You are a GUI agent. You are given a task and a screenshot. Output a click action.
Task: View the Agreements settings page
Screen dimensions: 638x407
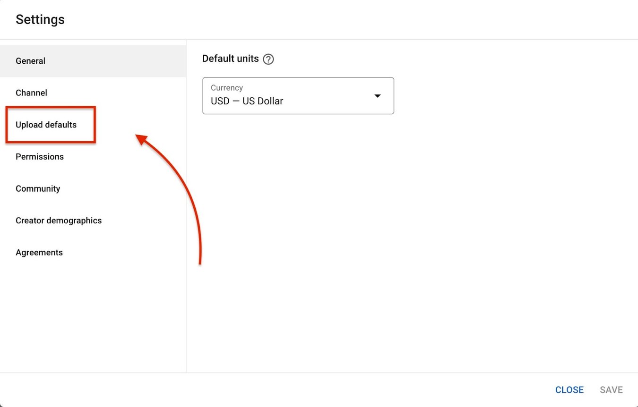point(39,252)
